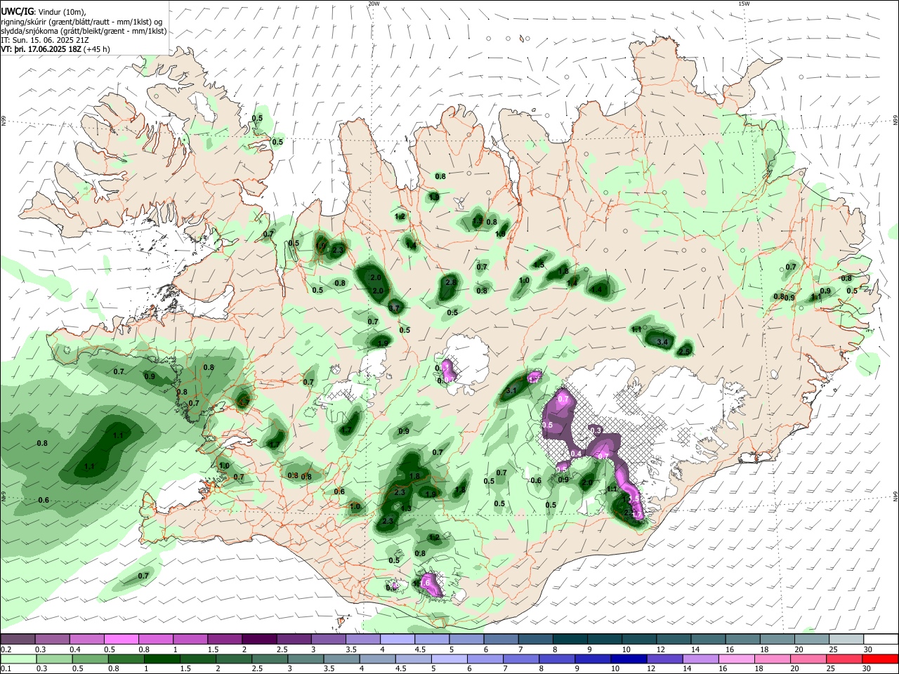Pick the bright pink swatch labeled 0.5 in the top scale
The width and height of the screenshot is (899, 674).
click(121, 640)
